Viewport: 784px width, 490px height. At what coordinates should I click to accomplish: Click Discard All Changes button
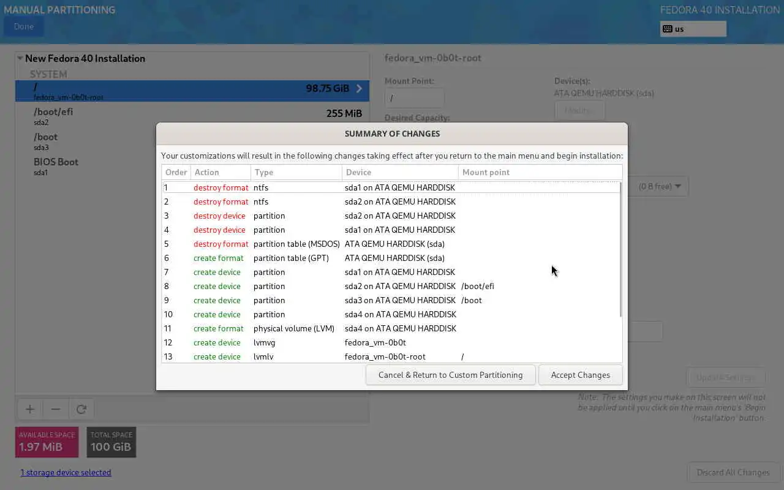tap(733, 472)
